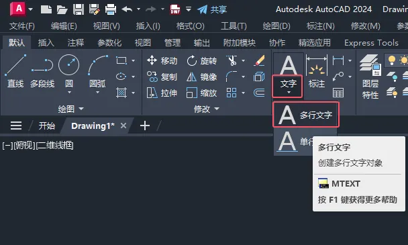Viewport: 408px width, 245px height.
Task: Expand the array tool dropdown arrow
Action: pos(244,93)
